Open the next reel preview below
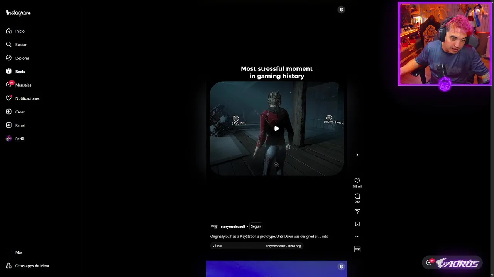The width and height of the screenshot is (494, 277). 277,269
